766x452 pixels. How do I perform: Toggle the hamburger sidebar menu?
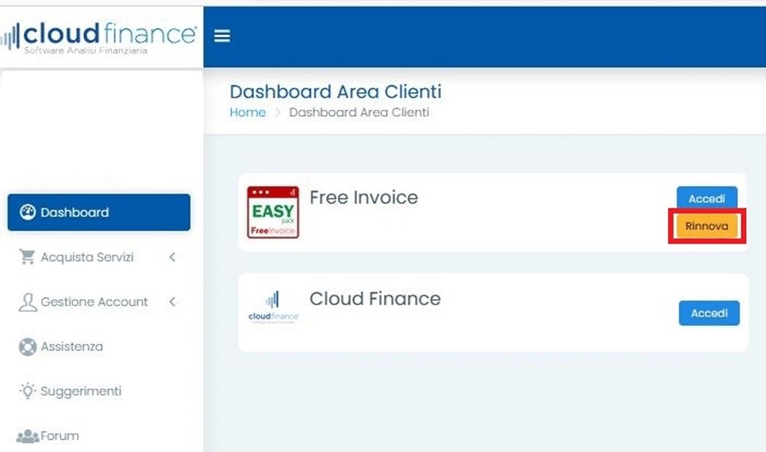(222, 36)
